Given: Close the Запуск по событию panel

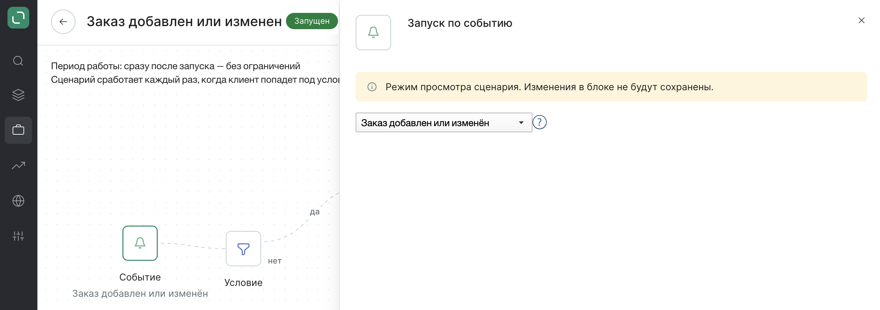Looking at the screenshot, I should pos(861,20).
